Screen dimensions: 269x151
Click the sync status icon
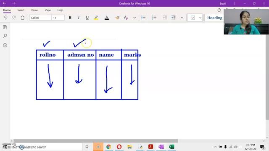pyautogui.click(x=219, y=10)
